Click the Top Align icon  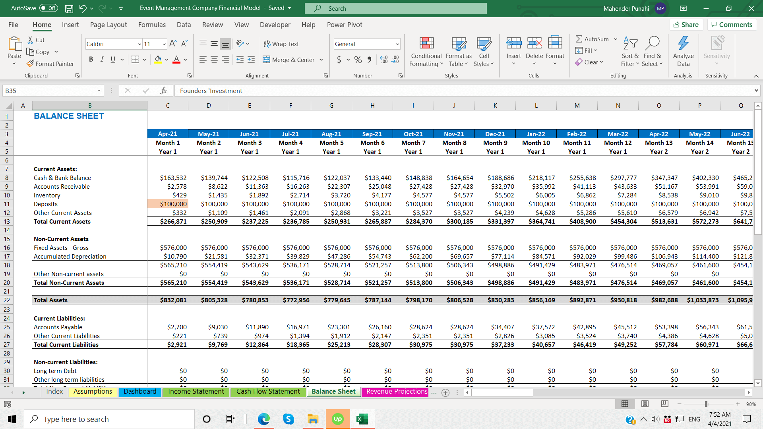coord(203,43)
